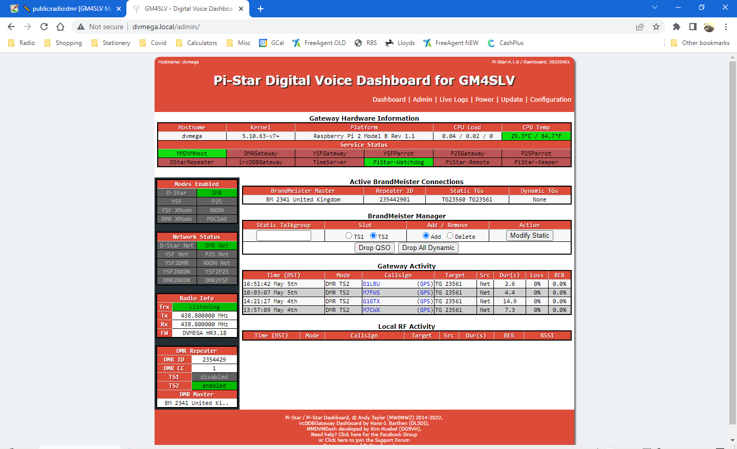Click the share icon in the address bar
This screenshot has height=449, width=737.
pyautogui.click(x=641, y=26)
